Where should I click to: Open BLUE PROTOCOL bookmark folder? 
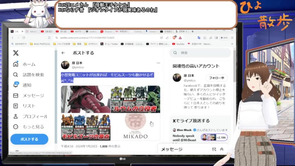40,44
